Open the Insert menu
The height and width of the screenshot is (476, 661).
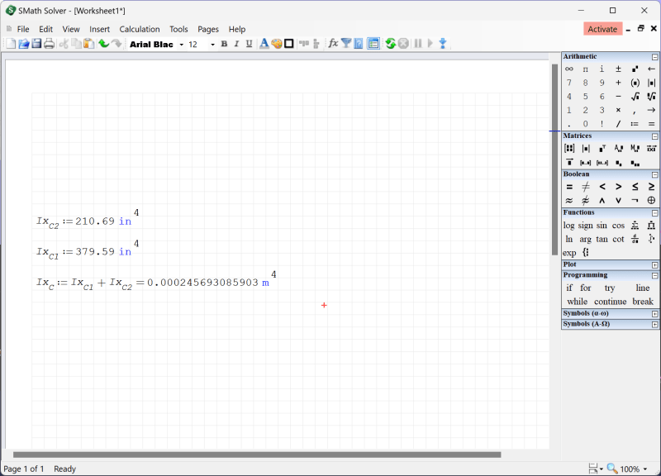tap(99, 29)
